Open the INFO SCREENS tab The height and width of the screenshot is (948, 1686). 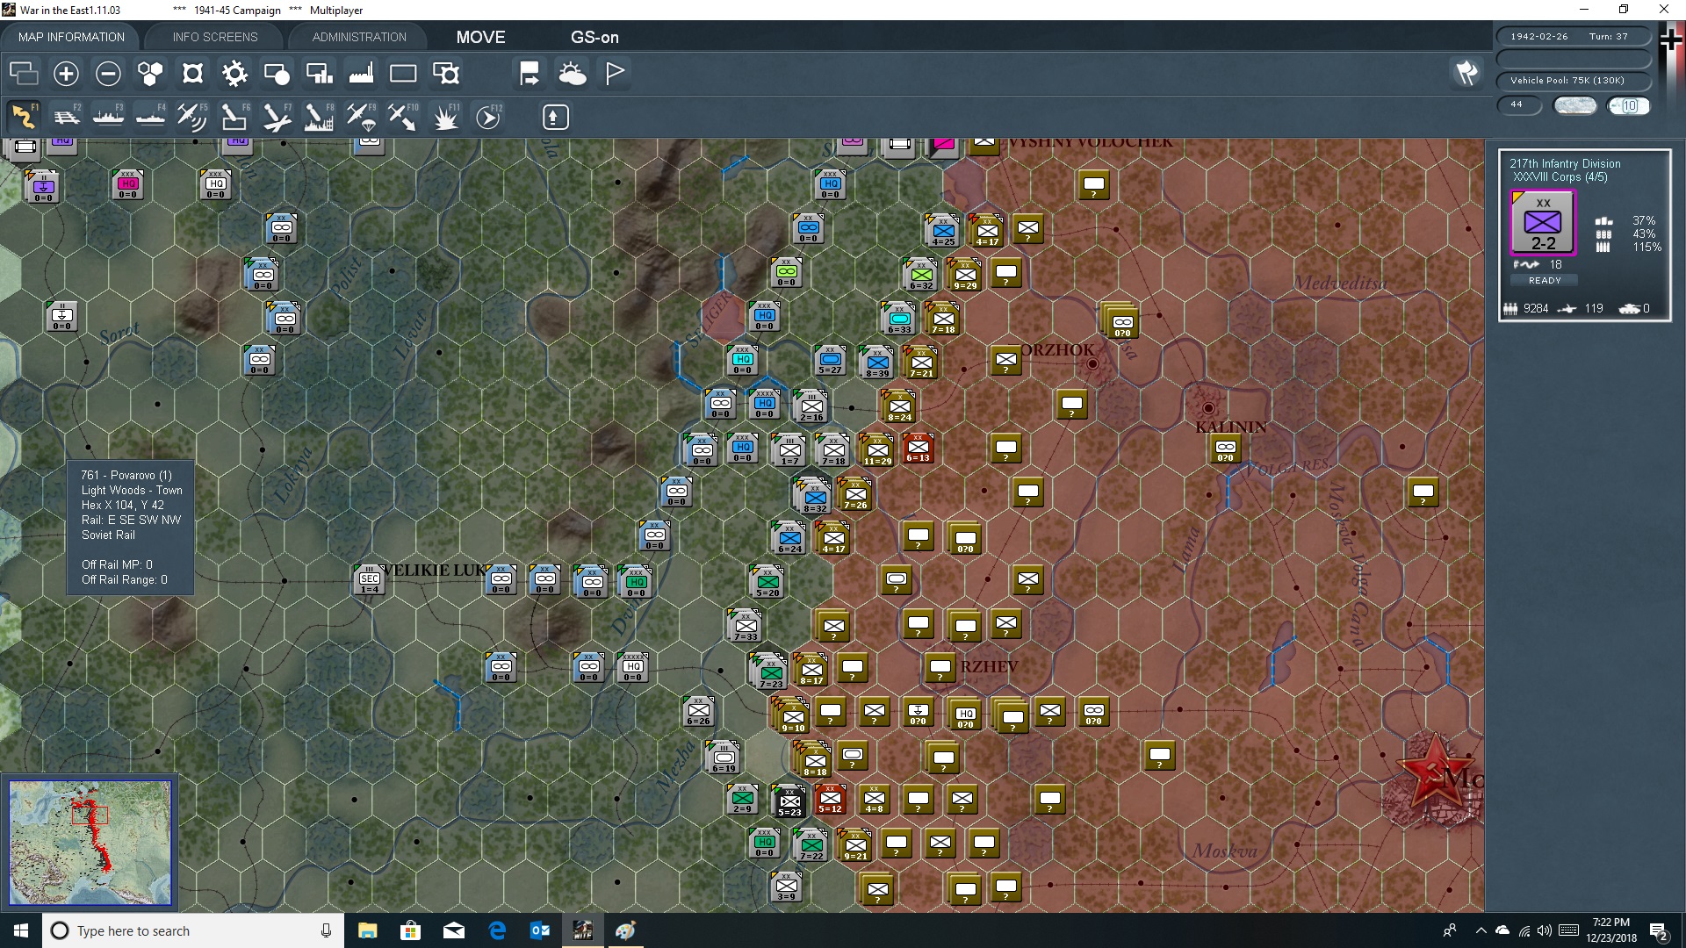[215, 37]
